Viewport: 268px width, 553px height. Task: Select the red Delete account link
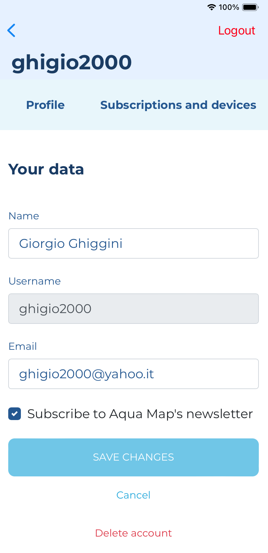[x=133, y=533]
